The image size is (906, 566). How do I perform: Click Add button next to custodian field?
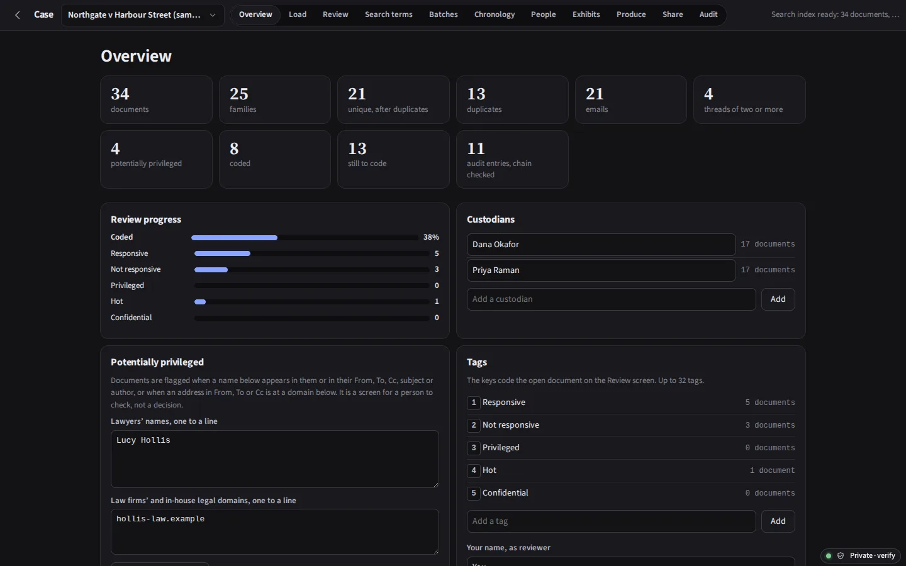pos(778,299)
